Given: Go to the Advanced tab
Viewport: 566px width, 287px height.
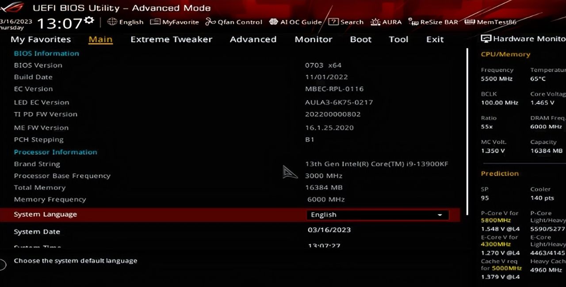Looking at the screenshot, I should coord(253,39).
